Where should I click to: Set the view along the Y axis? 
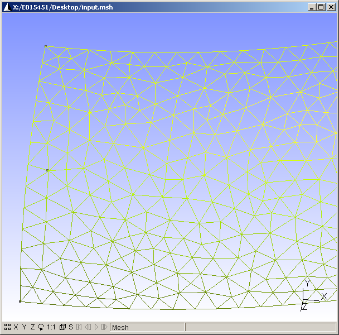24,327
